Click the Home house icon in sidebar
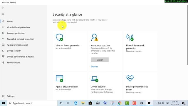Screen dimensions: 188x106 [x=3, y=21]
